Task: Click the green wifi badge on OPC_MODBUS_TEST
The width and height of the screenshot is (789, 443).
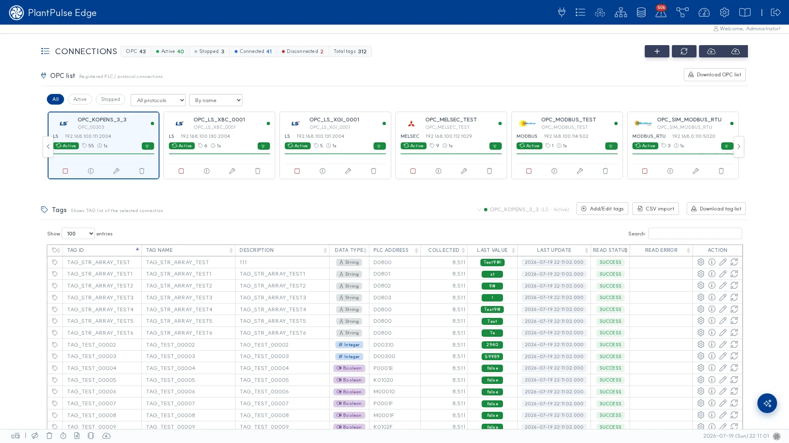Action: coord(611,146)
